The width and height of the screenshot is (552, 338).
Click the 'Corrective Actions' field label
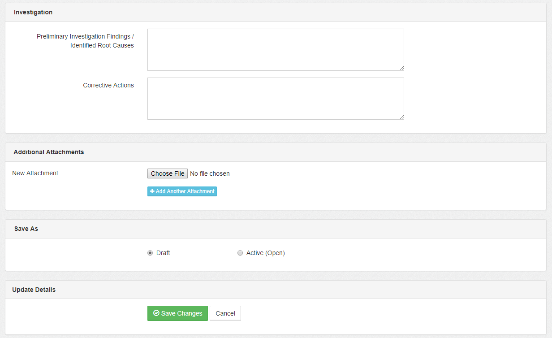coord(108,85)
